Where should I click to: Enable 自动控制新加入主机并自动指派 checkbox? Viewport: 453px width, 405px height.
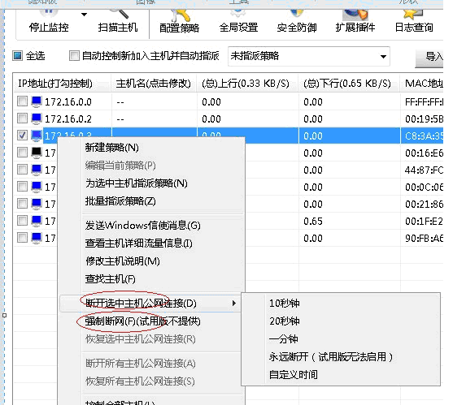[74, 56]
